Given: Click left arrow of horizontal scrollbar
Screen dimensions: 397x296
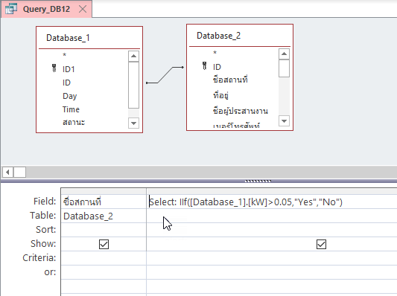Looking at the screenshot, I should [8, 173].
